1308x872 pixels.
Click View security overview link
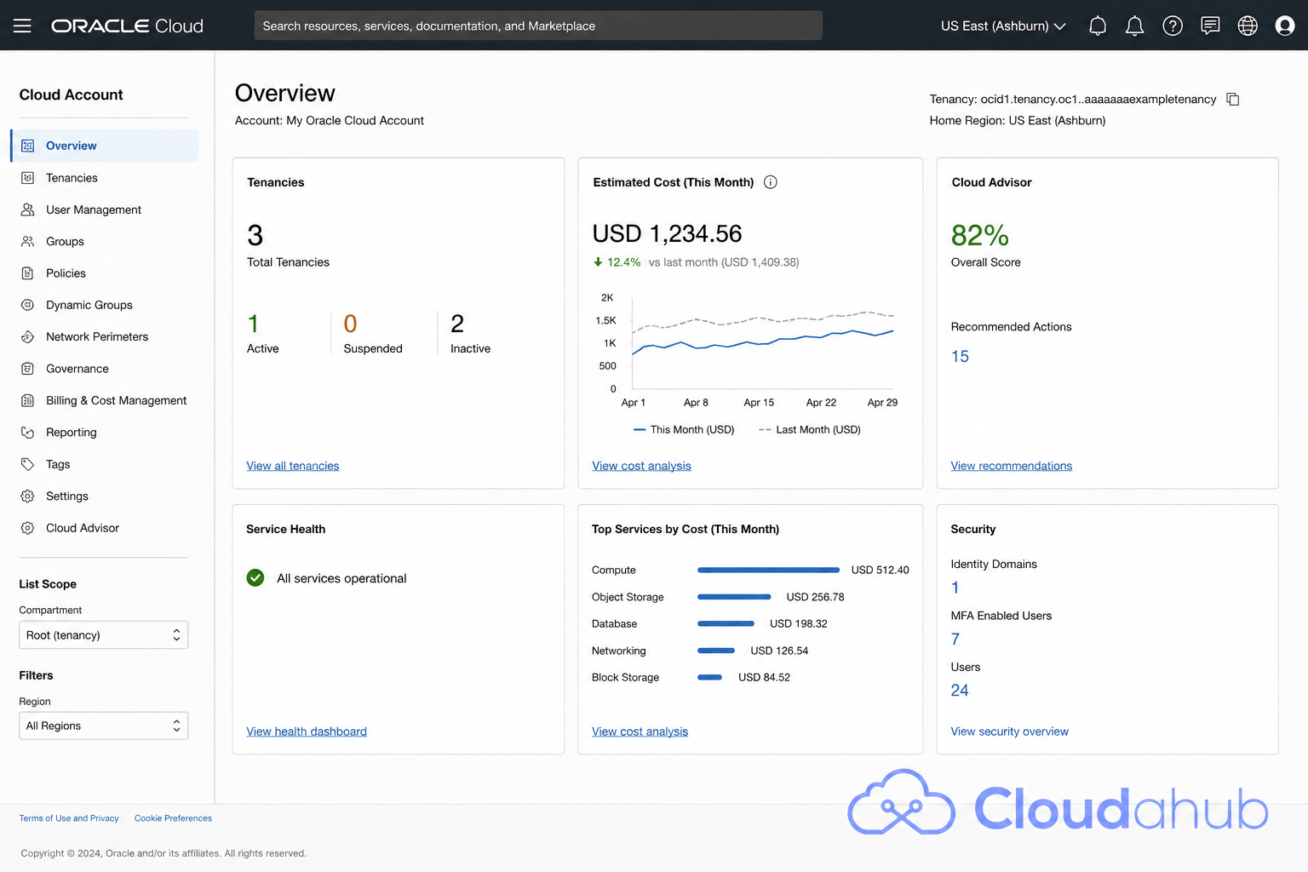(x=1009, y=731)
